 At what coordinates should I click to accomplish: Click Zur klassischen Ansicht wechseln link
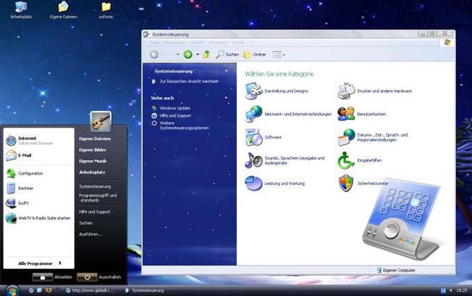tap(189, 81)
